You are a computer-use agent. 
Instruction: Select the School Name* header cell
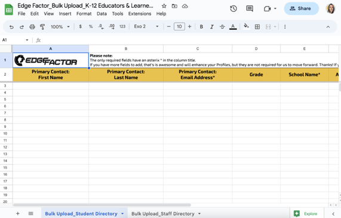click(x=304, y=75)
